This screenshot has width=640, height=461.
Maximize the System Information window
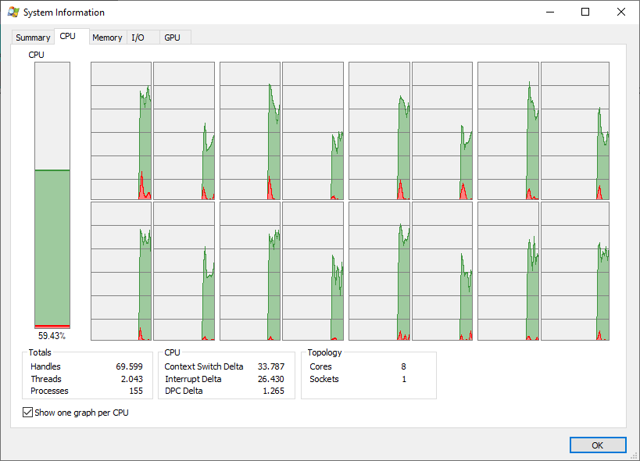point(585,12)
